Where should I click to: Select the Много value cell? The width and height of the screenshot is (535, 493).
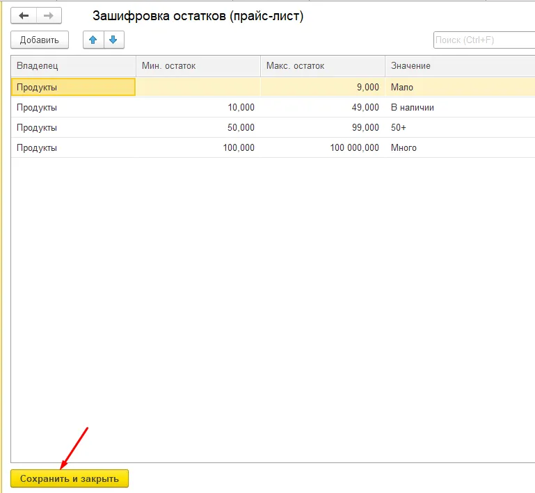(x=460, y=147)
